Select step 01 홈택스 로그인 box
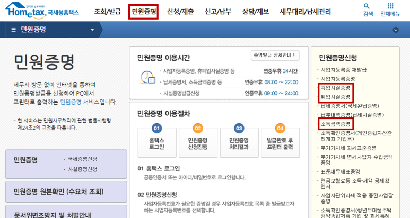 (x=157, y=143)
